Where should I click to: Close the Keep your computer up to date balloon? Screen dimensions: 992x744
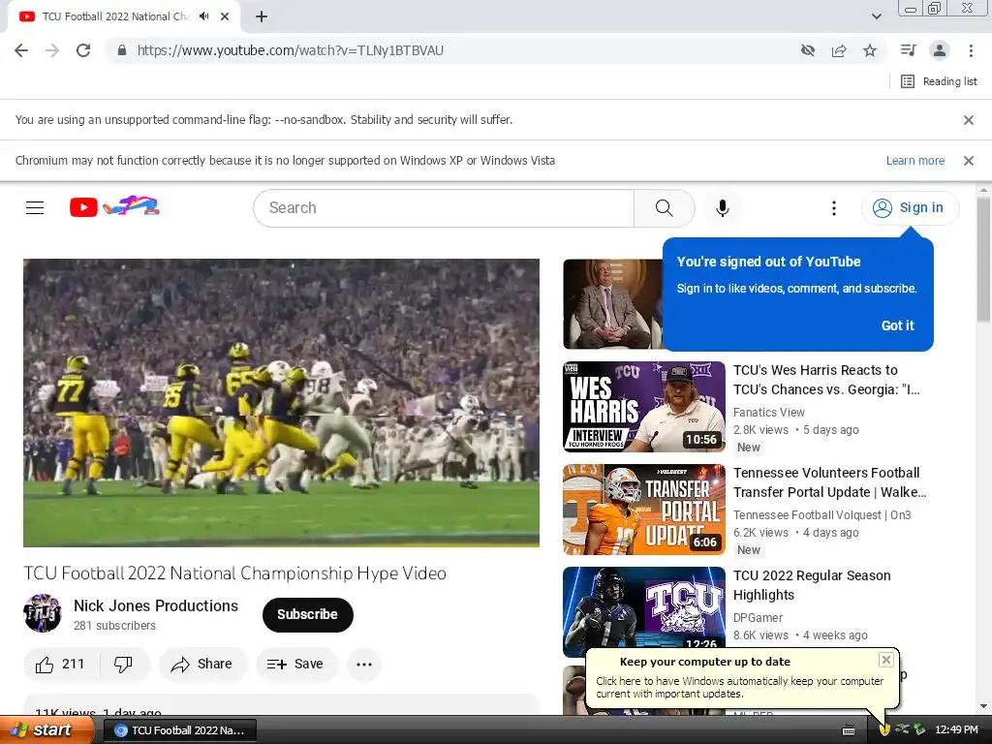click(x=885, y=660)
